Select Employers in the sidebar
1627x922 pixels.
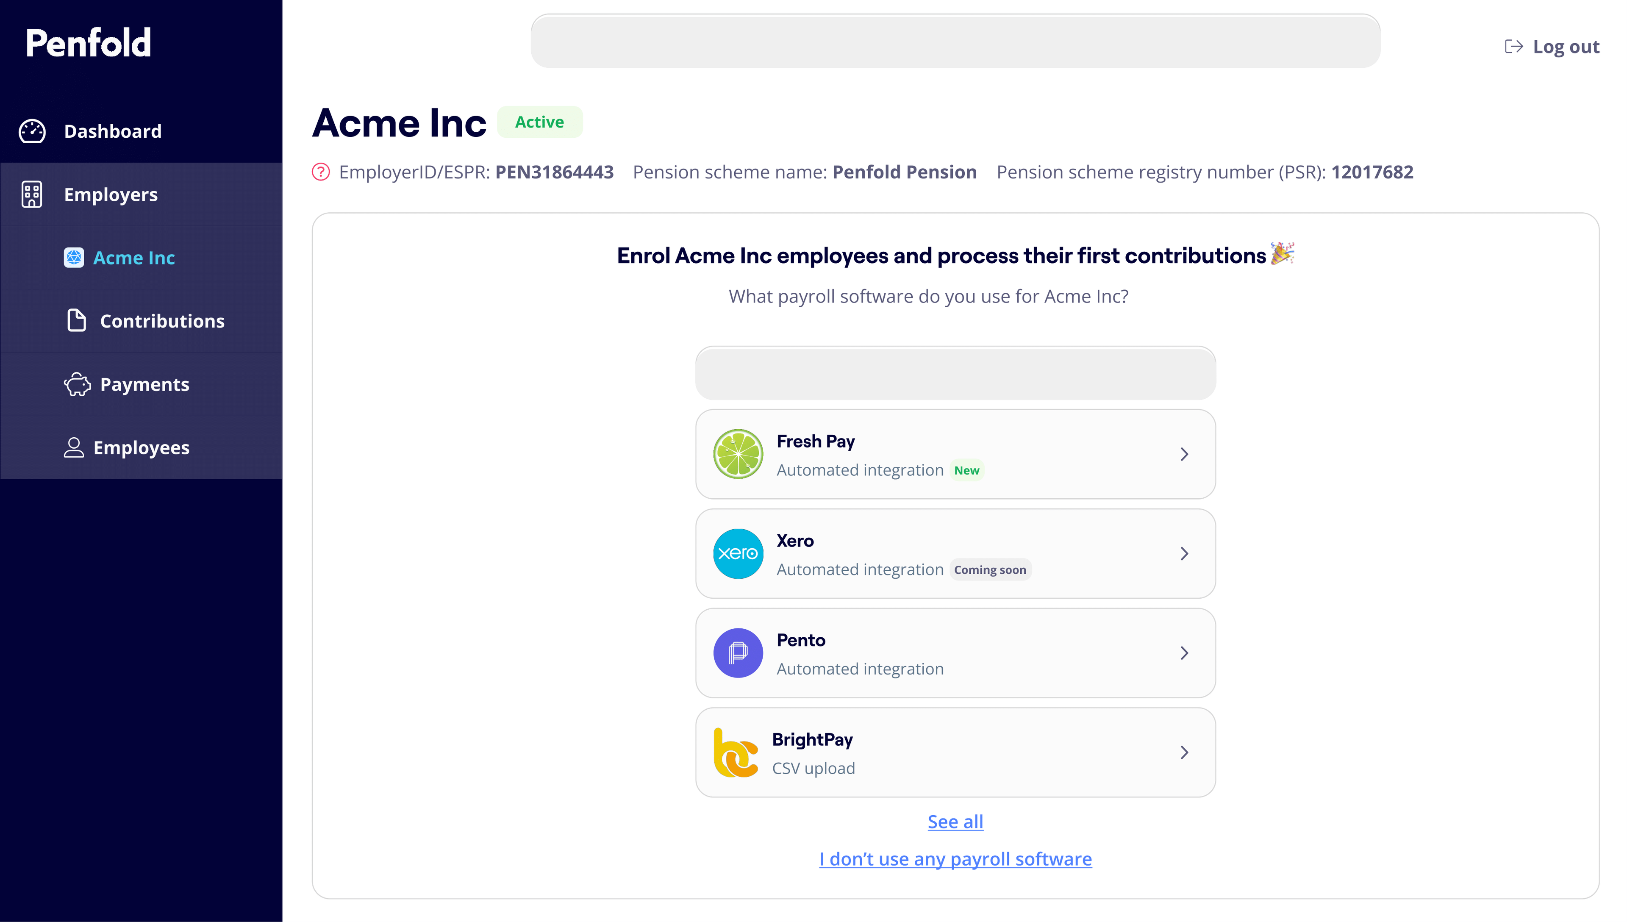pyautogui.click(x=141, y=194)
